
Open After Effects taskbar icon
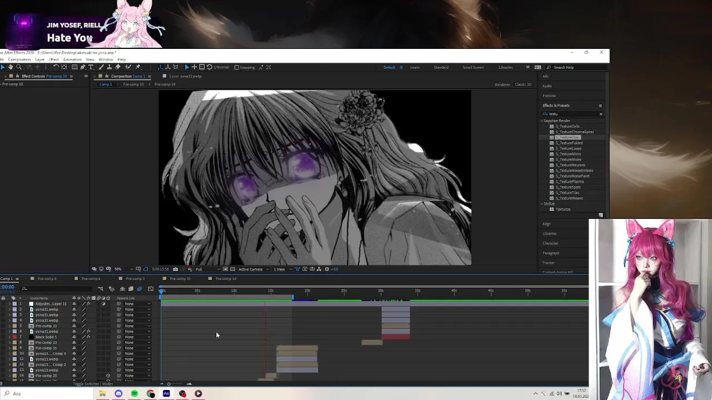(166, 393)
